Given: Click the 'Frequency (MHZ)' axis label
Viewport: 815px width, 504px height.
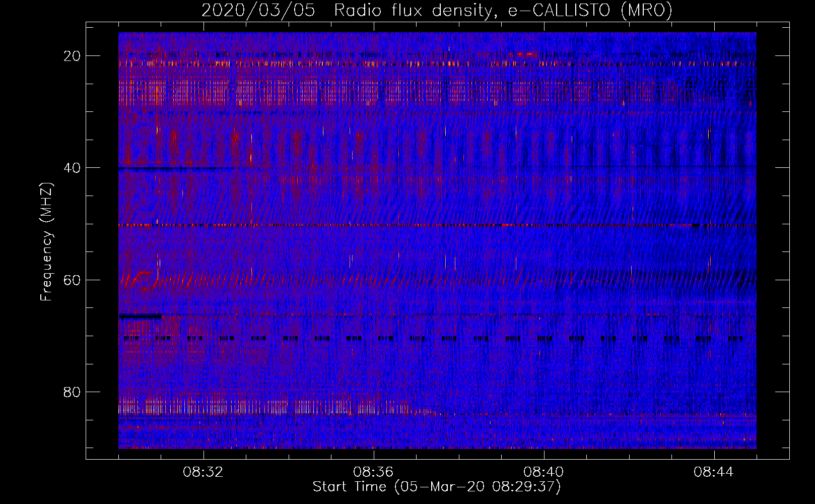Looking at the screenshot, I should click(x=46, y=242).
